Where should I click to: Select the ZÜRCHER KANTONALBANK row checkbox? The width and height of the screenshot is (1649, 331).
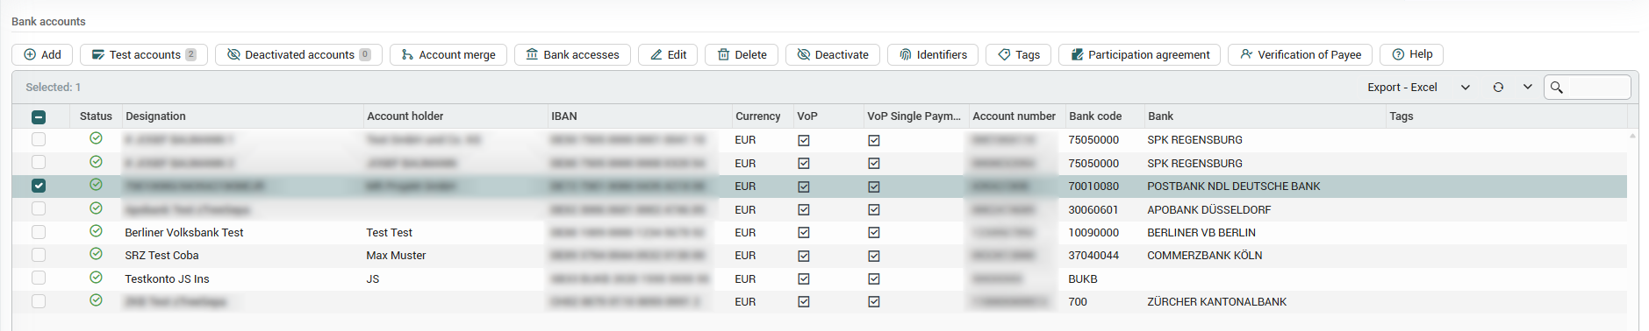coord(39,301)
